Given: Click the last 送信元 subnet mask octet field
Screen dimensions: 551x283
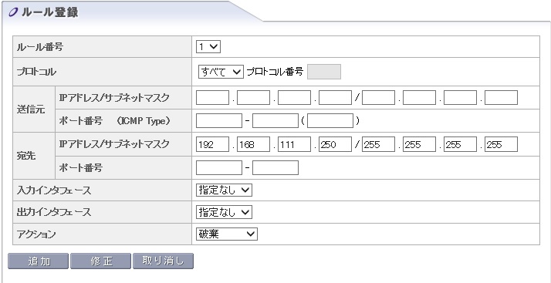Looking at the screenshot, I should pyautogui.click(x=501, y=98).
